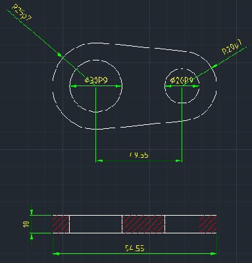252x263 pixels.
Task: Pick the smaller Φ20 hole circle outline
Action: pos(182,86)
